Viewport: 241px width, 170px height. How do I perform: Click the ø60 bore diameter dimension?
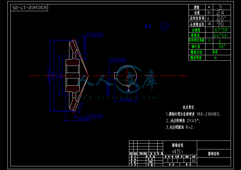[x=61, y=76]
